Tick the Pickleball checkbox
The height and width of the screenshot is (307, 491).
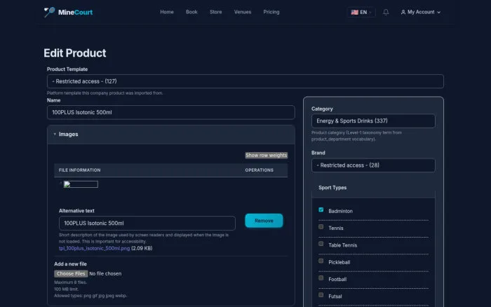point(321,261)
